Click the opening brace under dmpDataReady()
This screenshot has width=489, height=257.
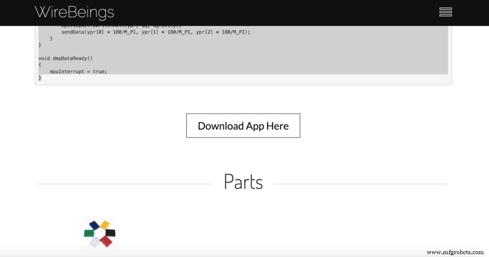pyautogui.click(x=40, y=64)
